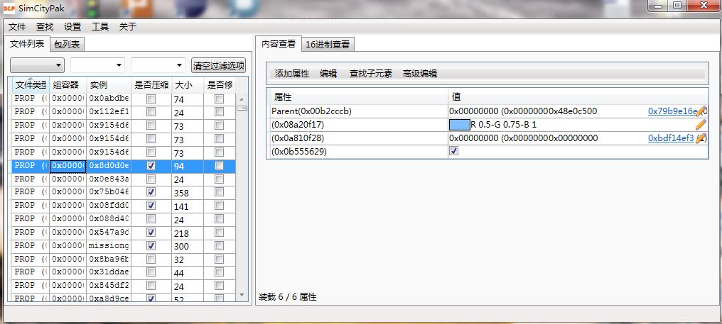Click the SCP application icon in title bar
This screenshot has width=722, height=324.
point(9,9)
